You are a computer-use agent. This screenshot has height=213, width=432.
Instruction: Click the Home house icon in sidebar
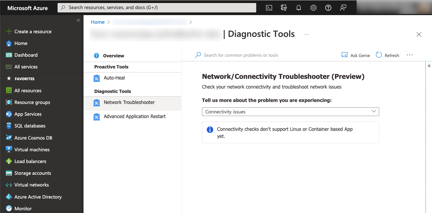(9, 43)
